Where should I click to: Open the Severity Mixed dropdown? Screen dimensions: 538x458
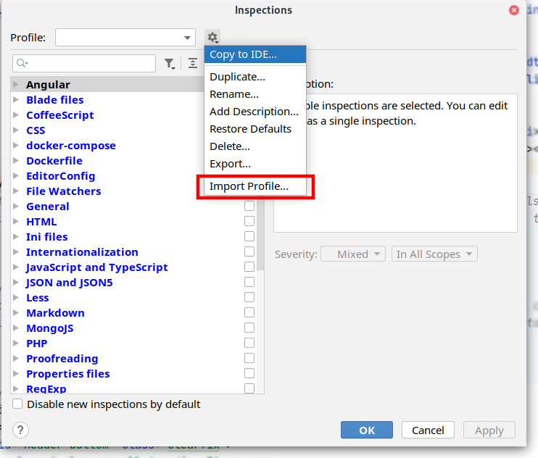coord(353,254)
